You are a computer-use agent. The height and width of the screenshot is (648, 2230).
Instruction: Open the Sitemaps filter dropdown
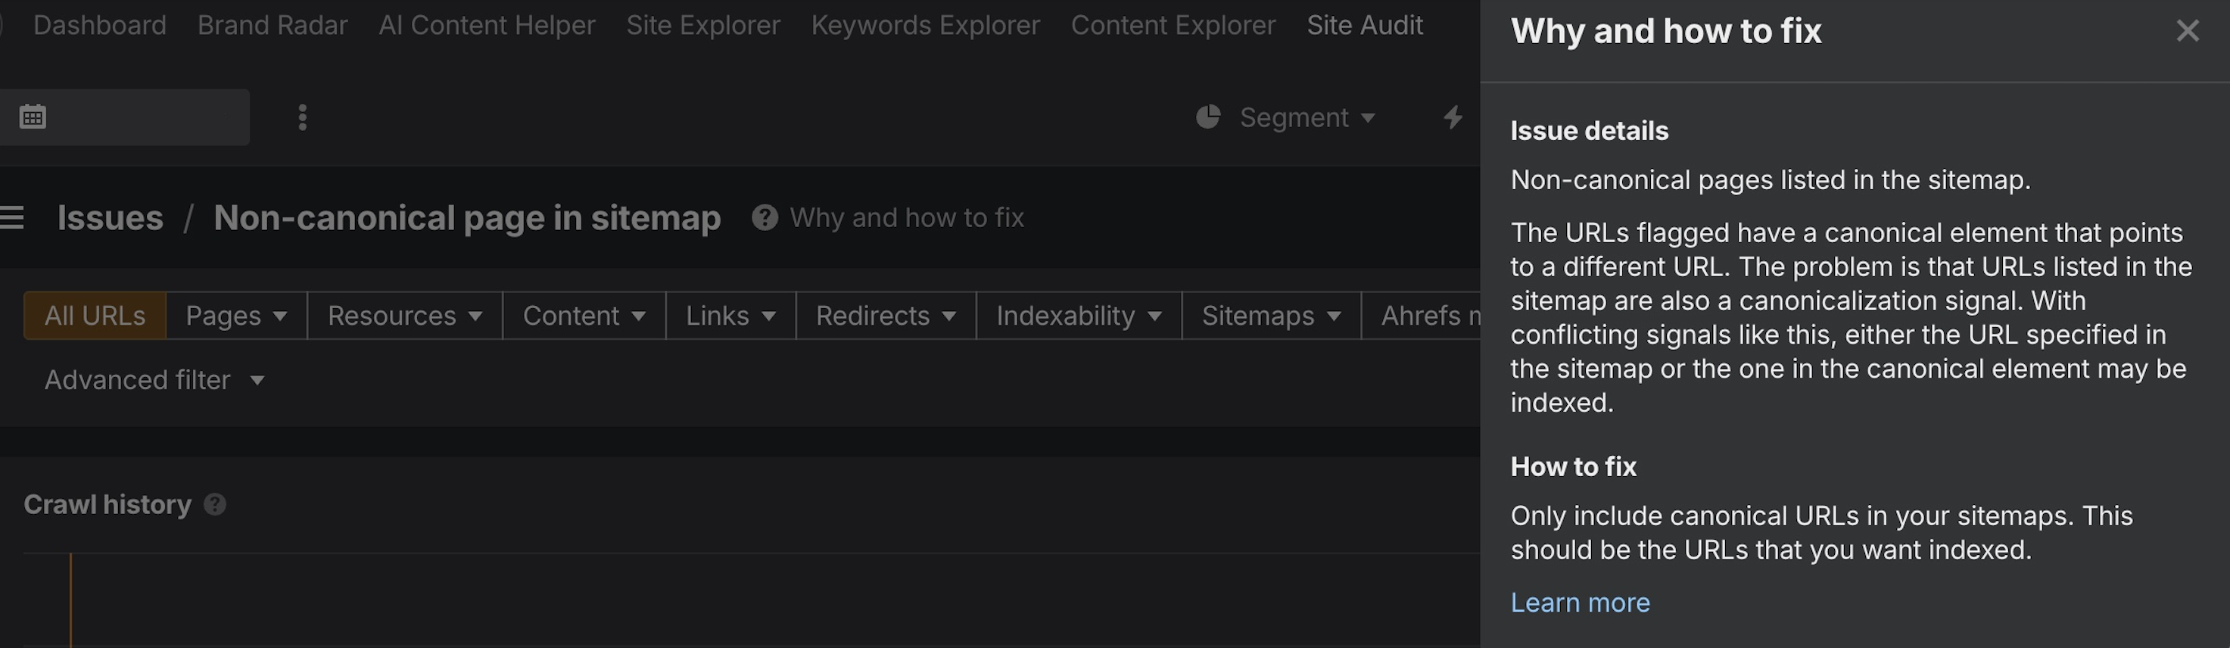click(x=1271, y=316)
